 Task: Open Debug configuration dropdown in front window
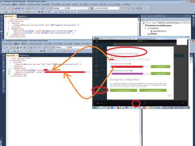pyautogui.click(x=67, y=47)
